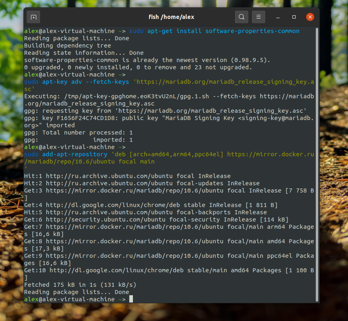The image size is (348, 321).
Task: Click the 'fish /home/alex' window title
Action: [x=171, y=17]
